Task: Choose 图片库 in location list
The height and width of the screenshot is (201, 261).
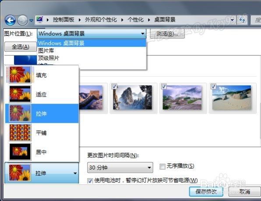Action: click(x=92, y=51)
